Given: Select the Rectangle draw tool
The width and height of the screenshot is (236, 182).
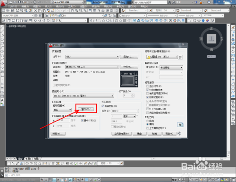Looking at the screenshot, I should [2, 43].
